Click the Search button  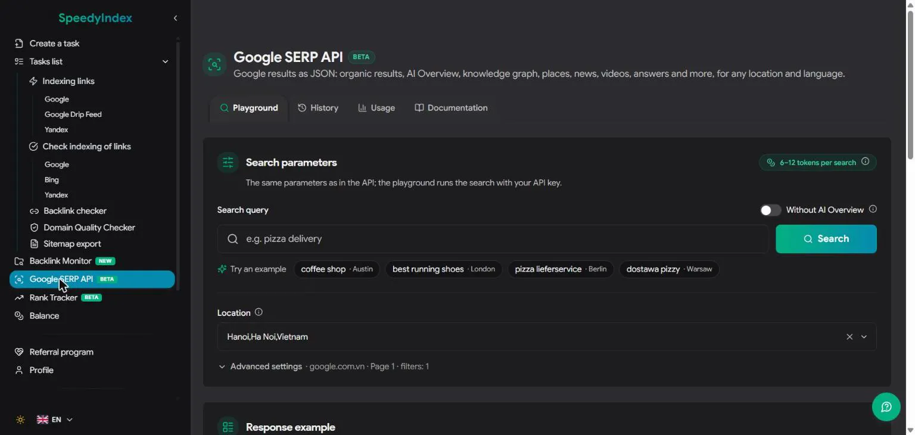coord(826,239)
